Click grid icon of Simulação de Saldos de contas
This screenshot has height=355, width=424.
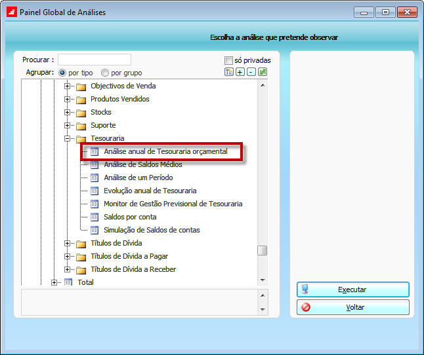[x=95, y=230]
